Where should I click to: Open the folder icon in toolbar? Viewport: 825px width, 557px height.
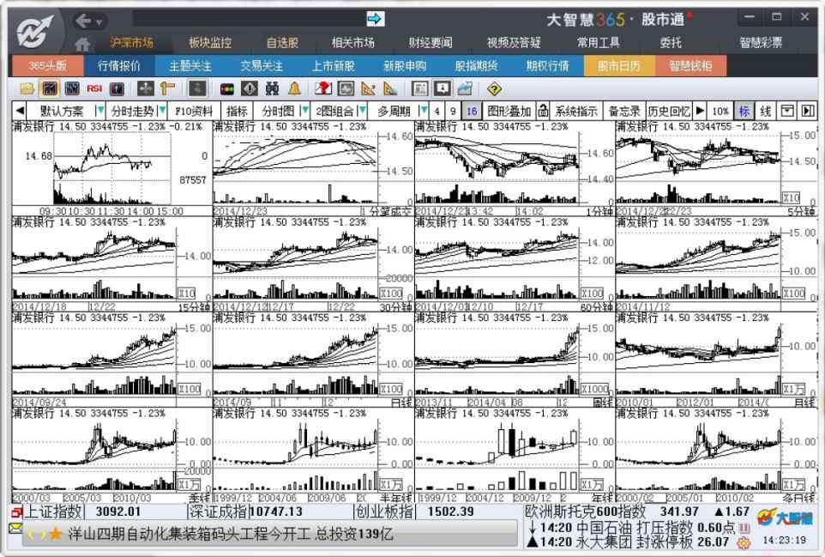[x=27, y=88]
